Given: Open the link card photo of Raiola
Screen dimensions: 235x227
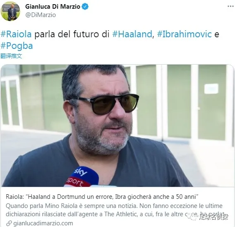Looking at the screenshot, I should tap(117, 126).
